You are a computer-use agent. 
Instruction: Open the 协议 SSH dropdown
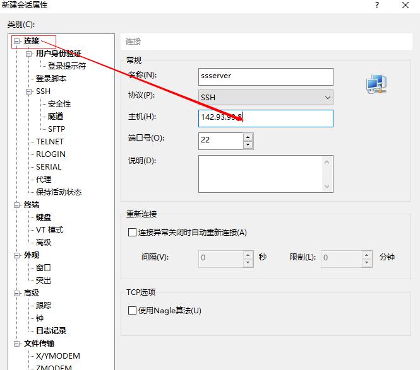pos(265,97)
